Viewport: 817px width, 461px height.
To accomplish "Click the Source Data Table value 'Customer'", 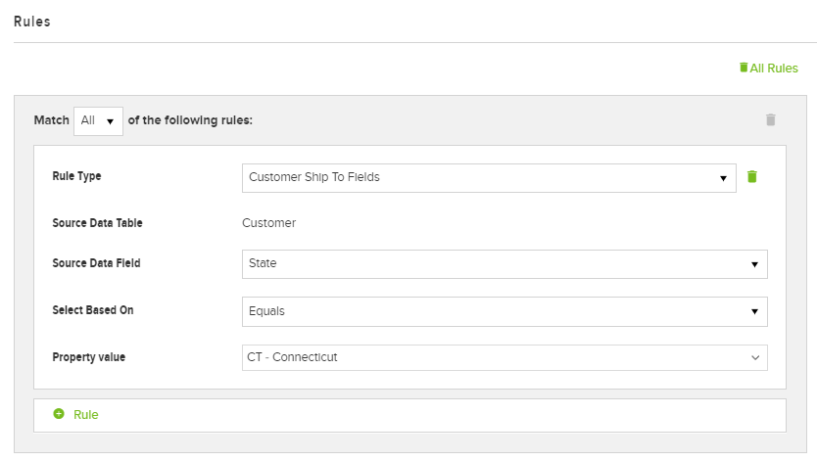I will point(268,223).
